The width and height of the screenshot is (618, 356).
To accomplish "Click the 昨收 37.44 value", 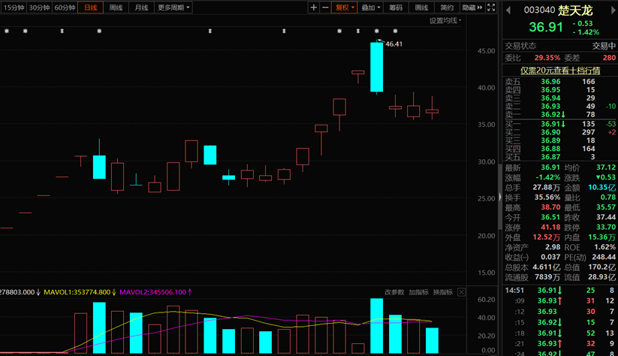I will 606,218.
